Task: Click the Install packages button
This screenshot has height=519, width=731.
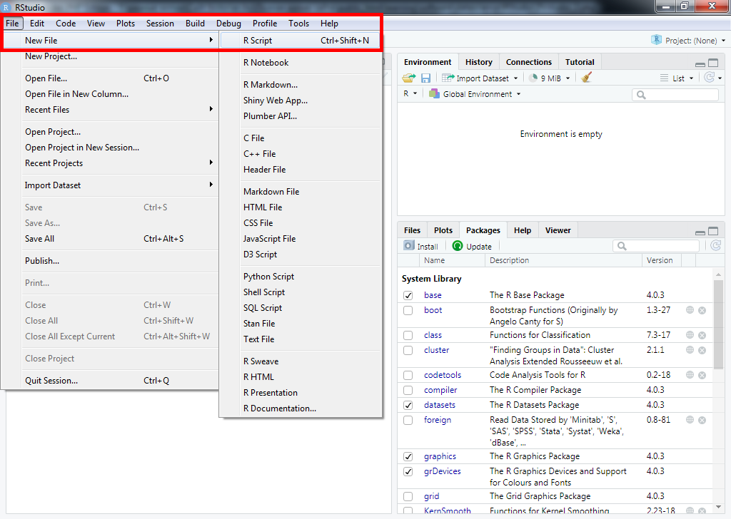Action: 421,246
